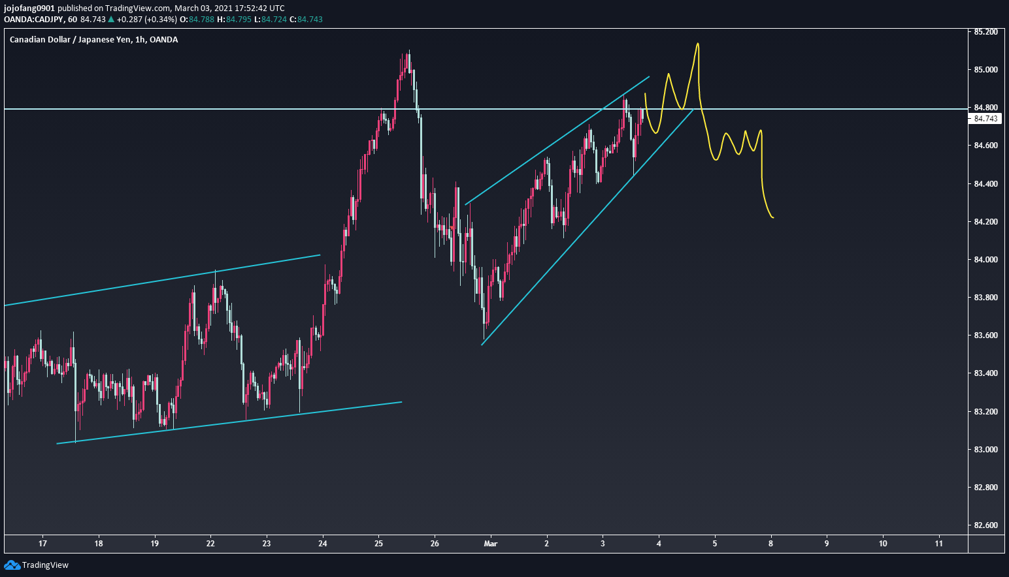This screenshot has width=1009, height=577.
Task: Click the date label 4 on time axis
Action: pos(659,544)
